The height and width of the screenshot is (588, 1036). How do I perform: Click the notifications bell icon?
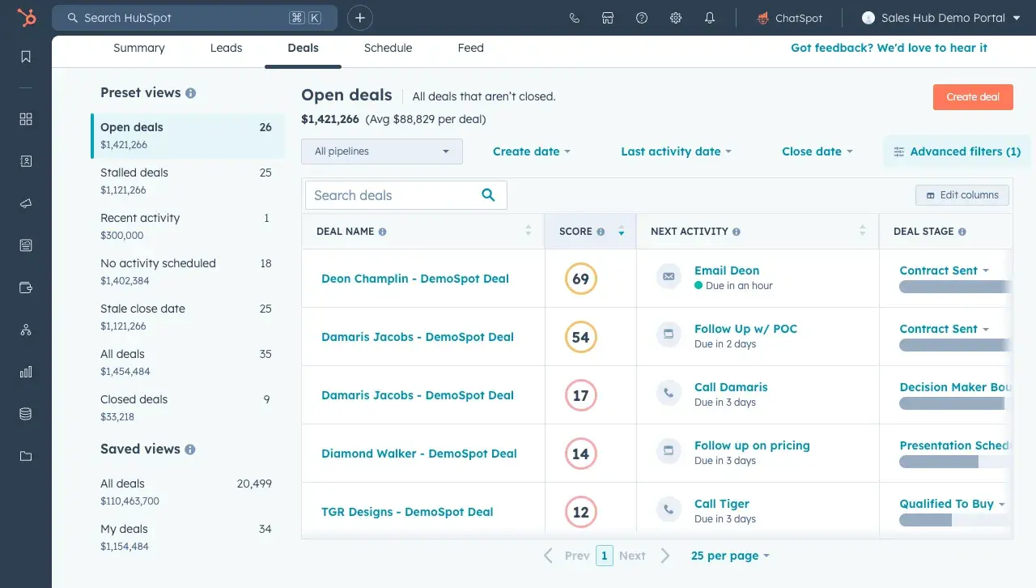(x=710, y=18)
